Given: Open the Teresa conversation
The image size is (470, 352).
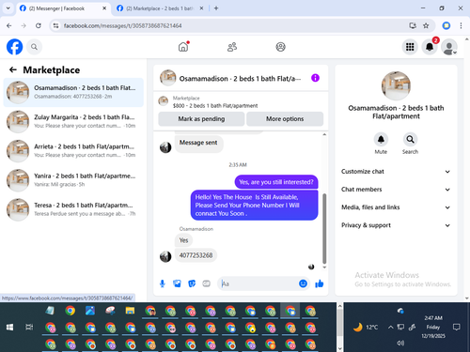Looking at the screenshot, I should 73,209.
